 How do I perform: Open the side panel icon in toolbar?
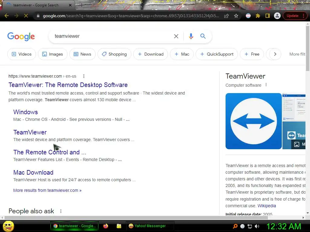pyautogui.click(x=268, y=16)
